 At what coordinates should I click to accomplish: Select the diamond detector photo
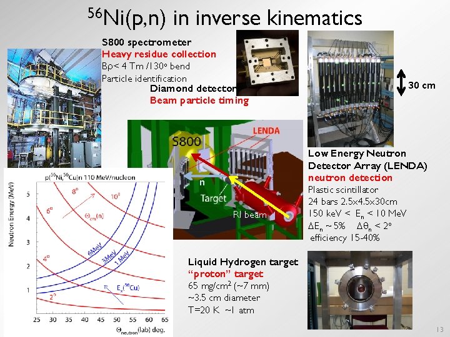(267, 63)
